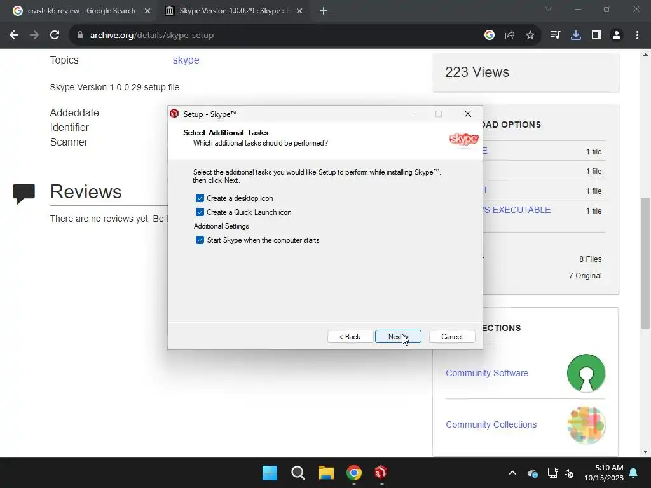651x488 pixels.
Task: Open Windows Start menu
Action: (270, 473)
